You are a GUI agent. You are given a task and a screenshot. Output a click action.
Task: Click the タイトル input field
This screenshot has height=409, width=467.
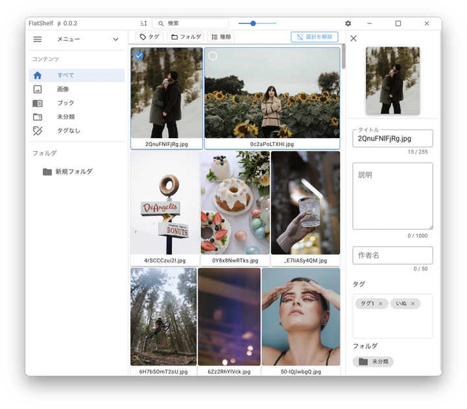pyautogui.click(x=392, y=139)
